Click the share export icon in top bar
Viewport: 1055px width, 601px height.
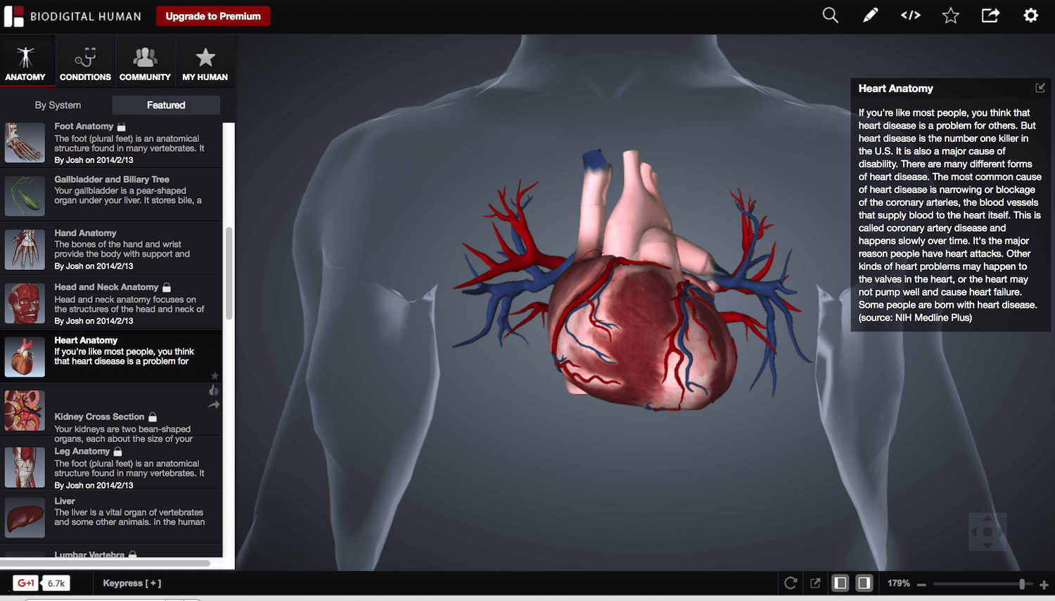(x=991, y=15)
